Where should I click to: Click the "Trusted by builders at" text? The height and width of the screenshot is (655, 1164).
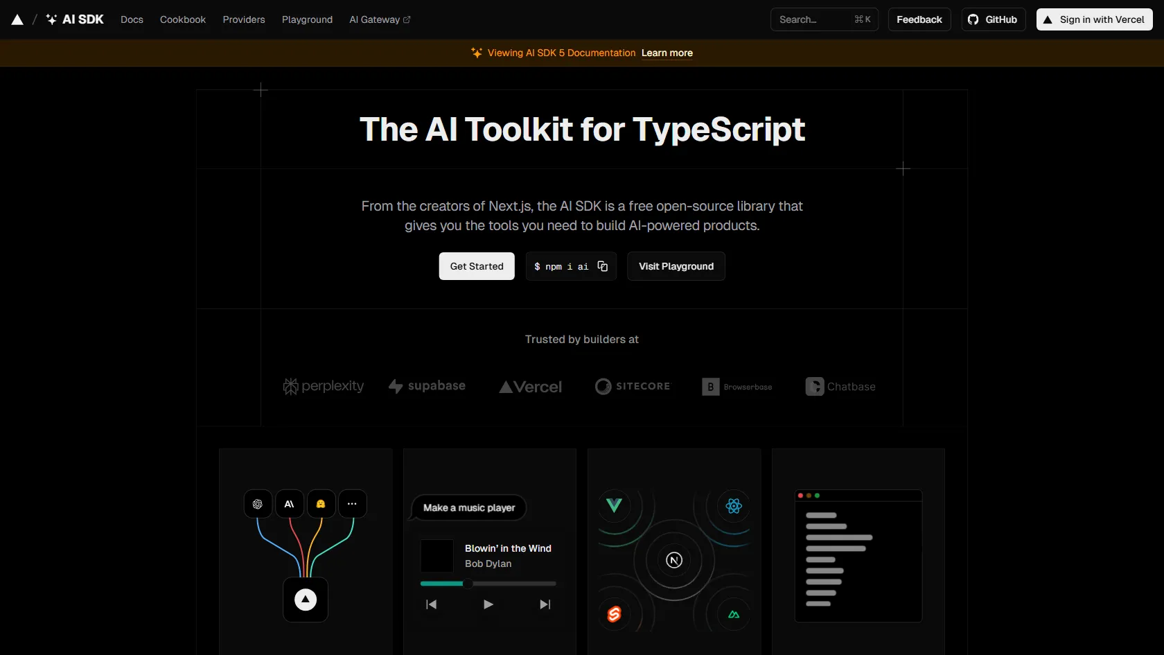click(x=582, y=339)
